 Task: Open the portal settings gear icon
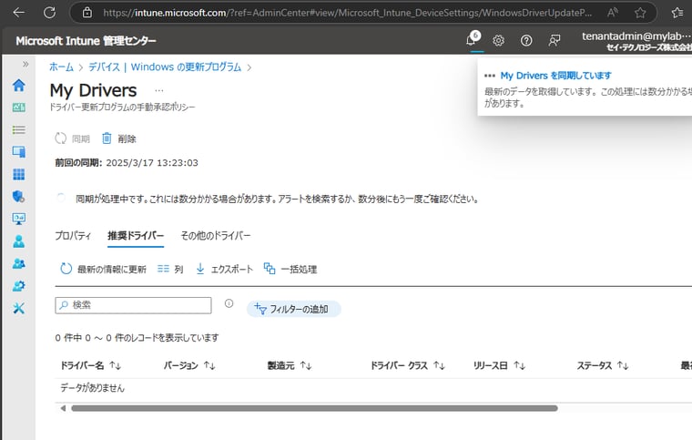[498, 41]
